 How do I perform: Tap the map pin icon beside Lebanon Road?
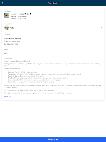pos(5,41)
